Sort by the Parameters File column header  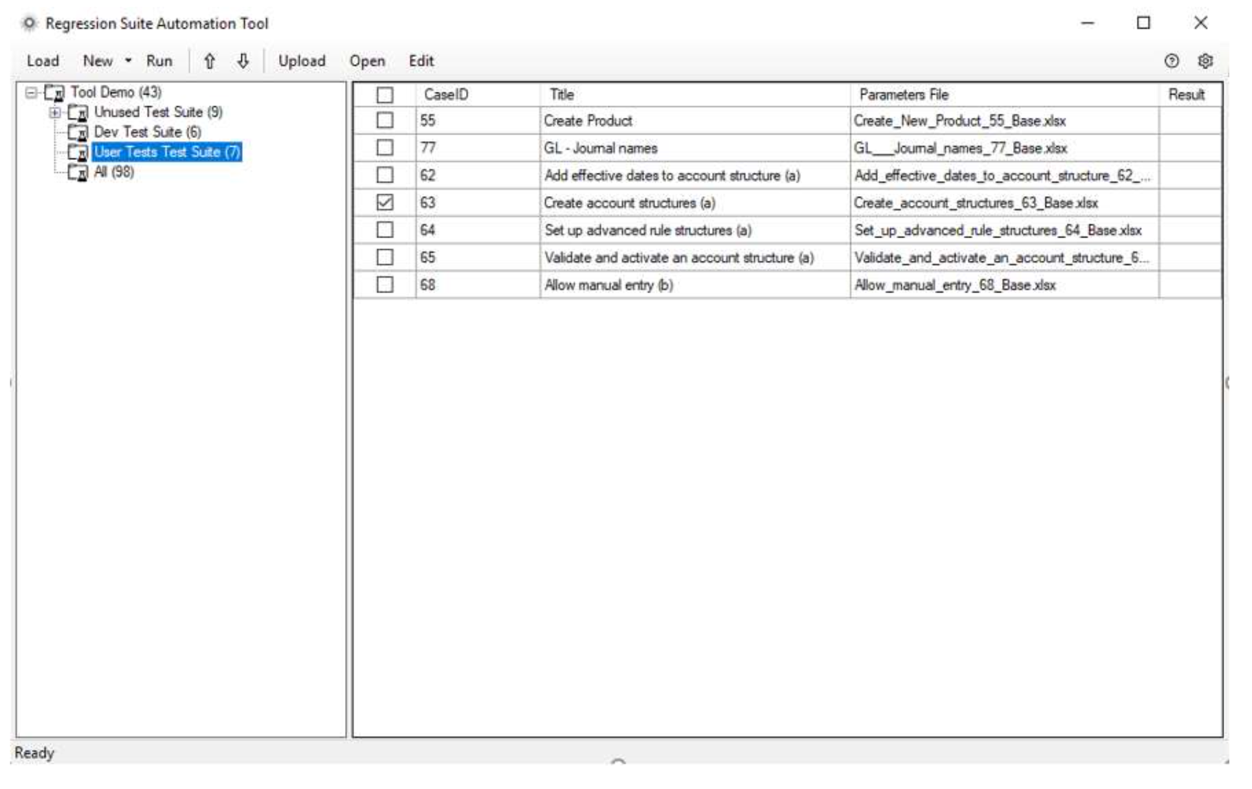click(903, 94)
